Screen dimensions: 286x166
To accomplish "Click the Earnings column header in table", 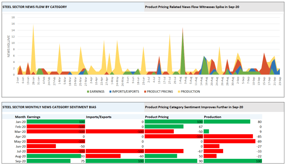I will pos(34,117).
